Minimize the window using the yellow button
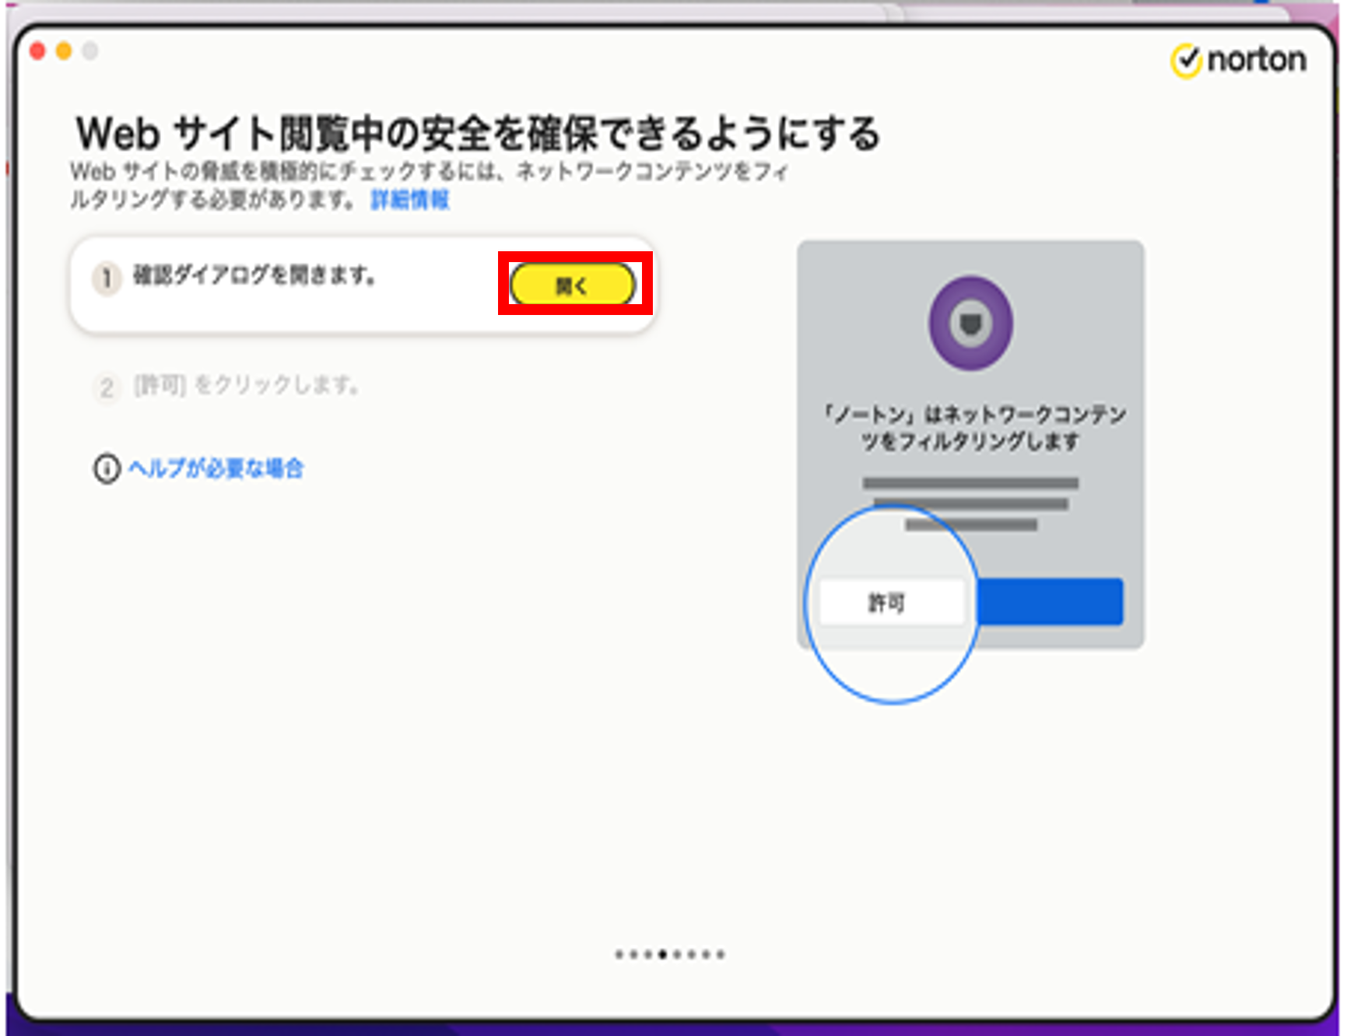This screenshot has height=1036, width=1354. pos(64,51)
